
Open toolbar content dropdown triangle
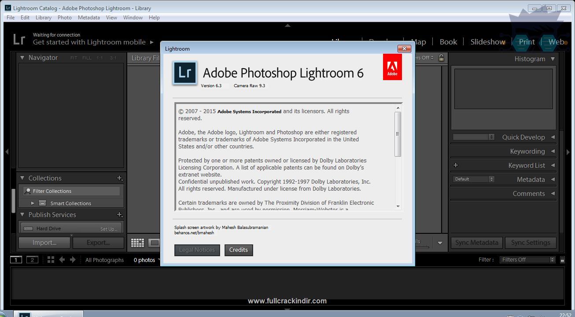[x=440, y=243]
